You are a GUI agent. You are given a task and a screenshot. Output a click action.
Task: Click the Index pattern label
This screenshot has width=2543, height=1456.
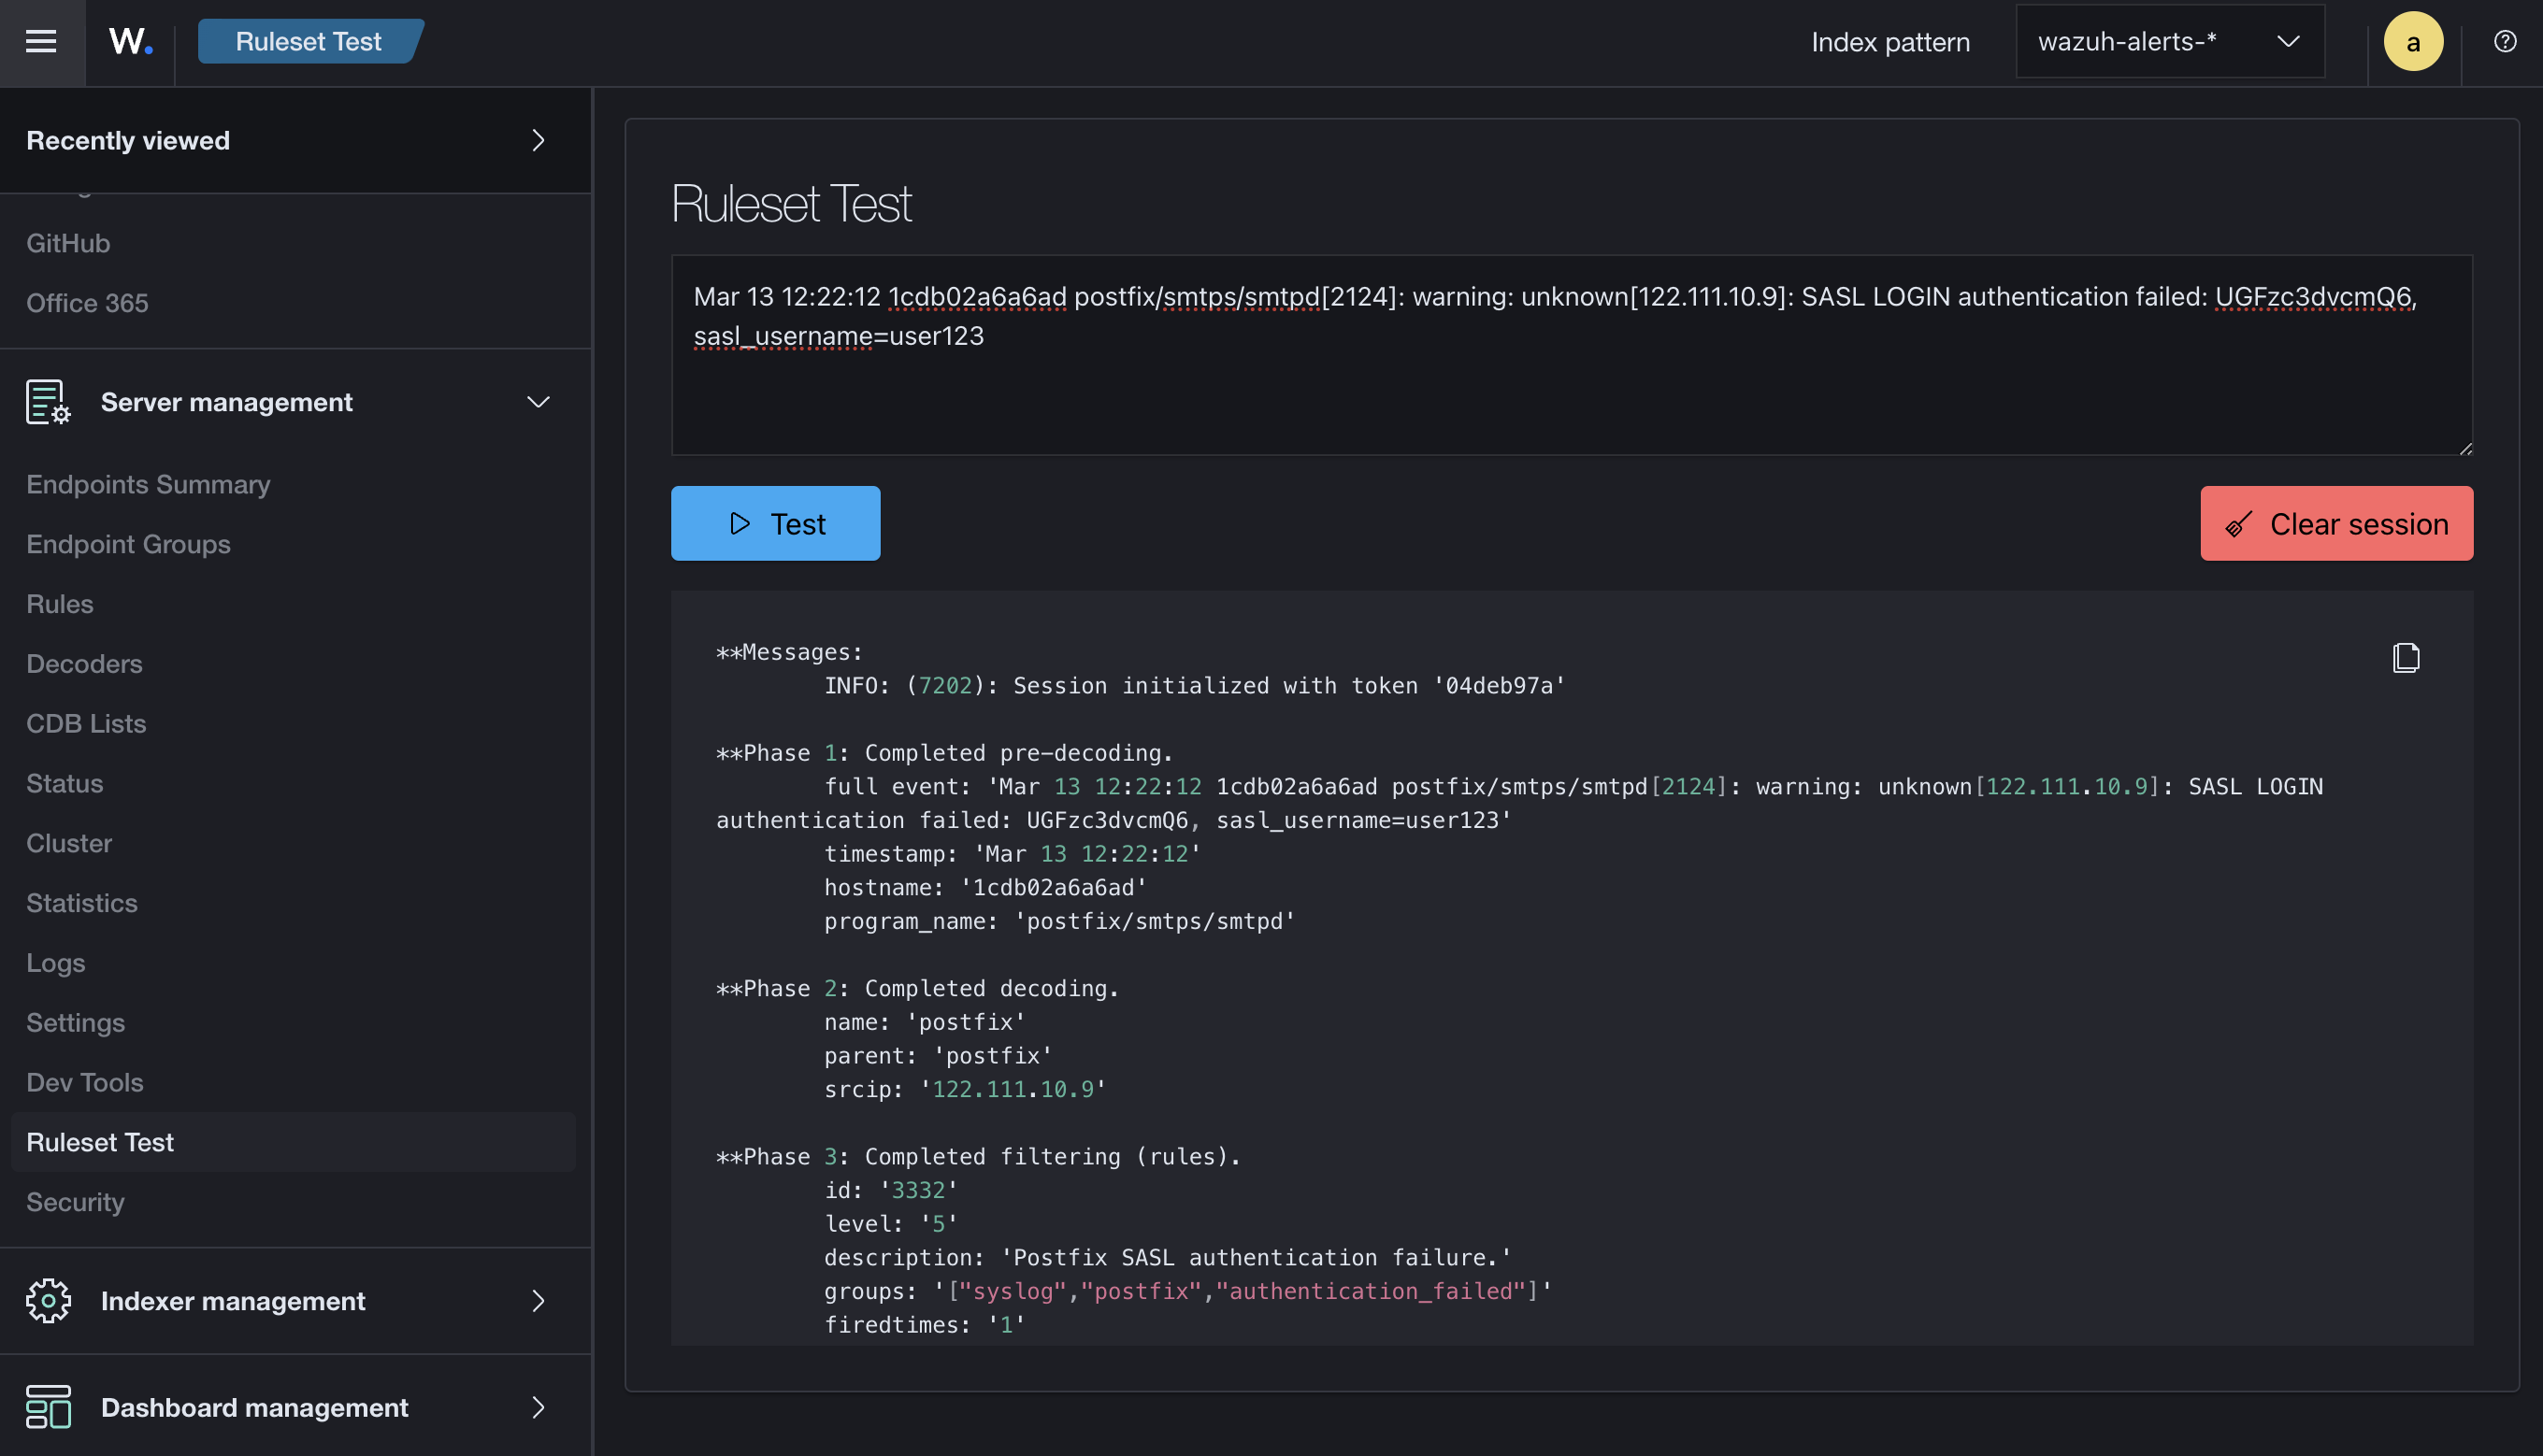[1889, 42]
